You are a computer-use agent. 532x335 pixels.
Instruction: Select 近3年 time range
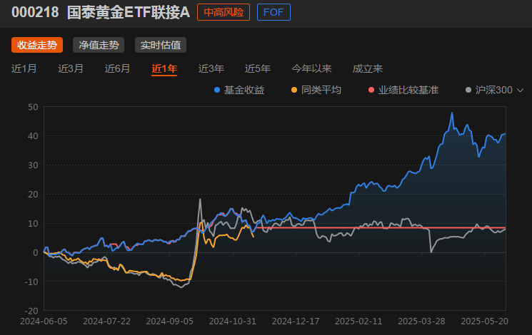(211, 68)
